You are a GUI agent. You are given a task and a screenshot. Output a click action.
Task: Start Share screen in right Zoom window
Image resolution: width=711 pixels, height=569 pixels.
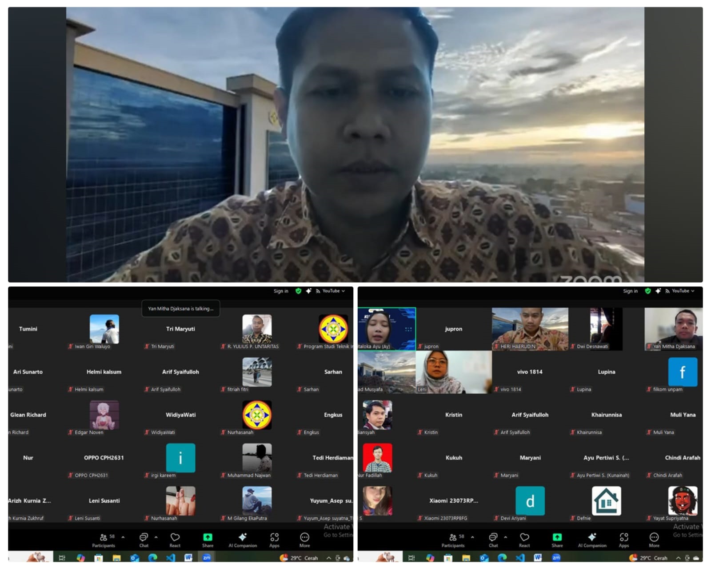coord(557,540)
